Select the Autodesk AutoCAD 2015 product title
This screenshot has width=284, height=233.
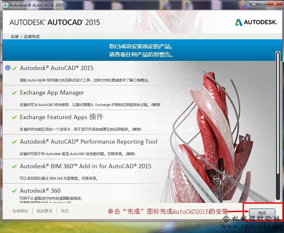pos(57,68)
